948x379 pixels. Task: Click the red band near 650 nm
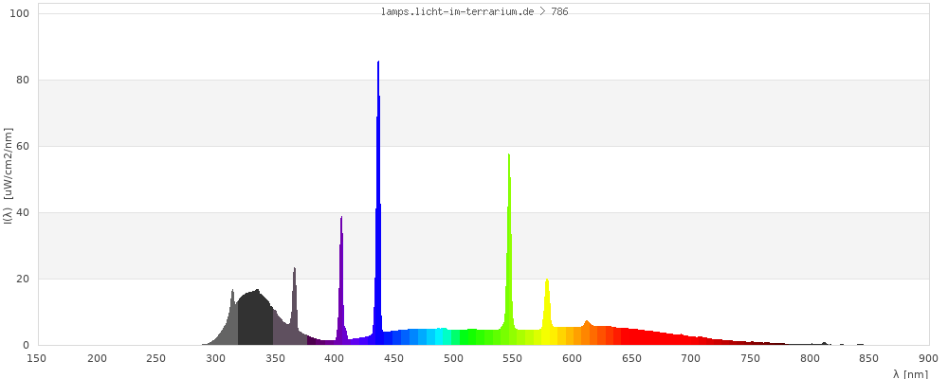(631, 336)
